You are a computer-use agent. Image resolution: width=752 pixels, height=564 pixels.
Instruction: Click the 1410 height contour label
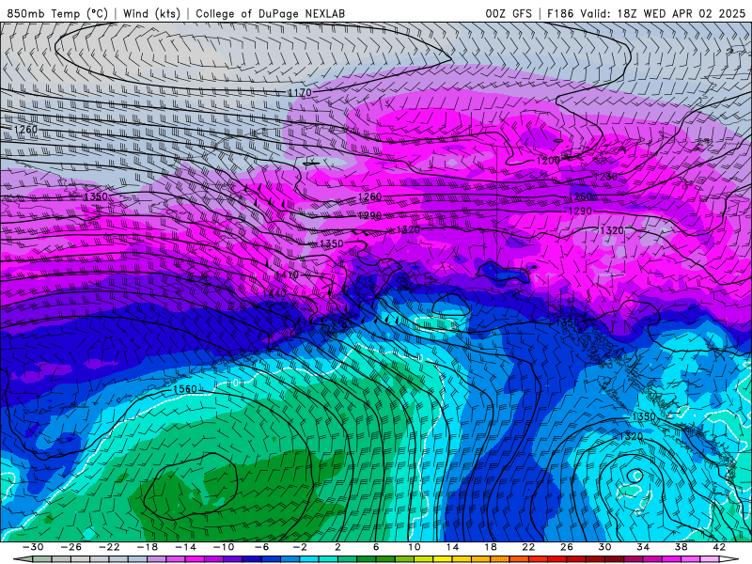pos(287,274)
